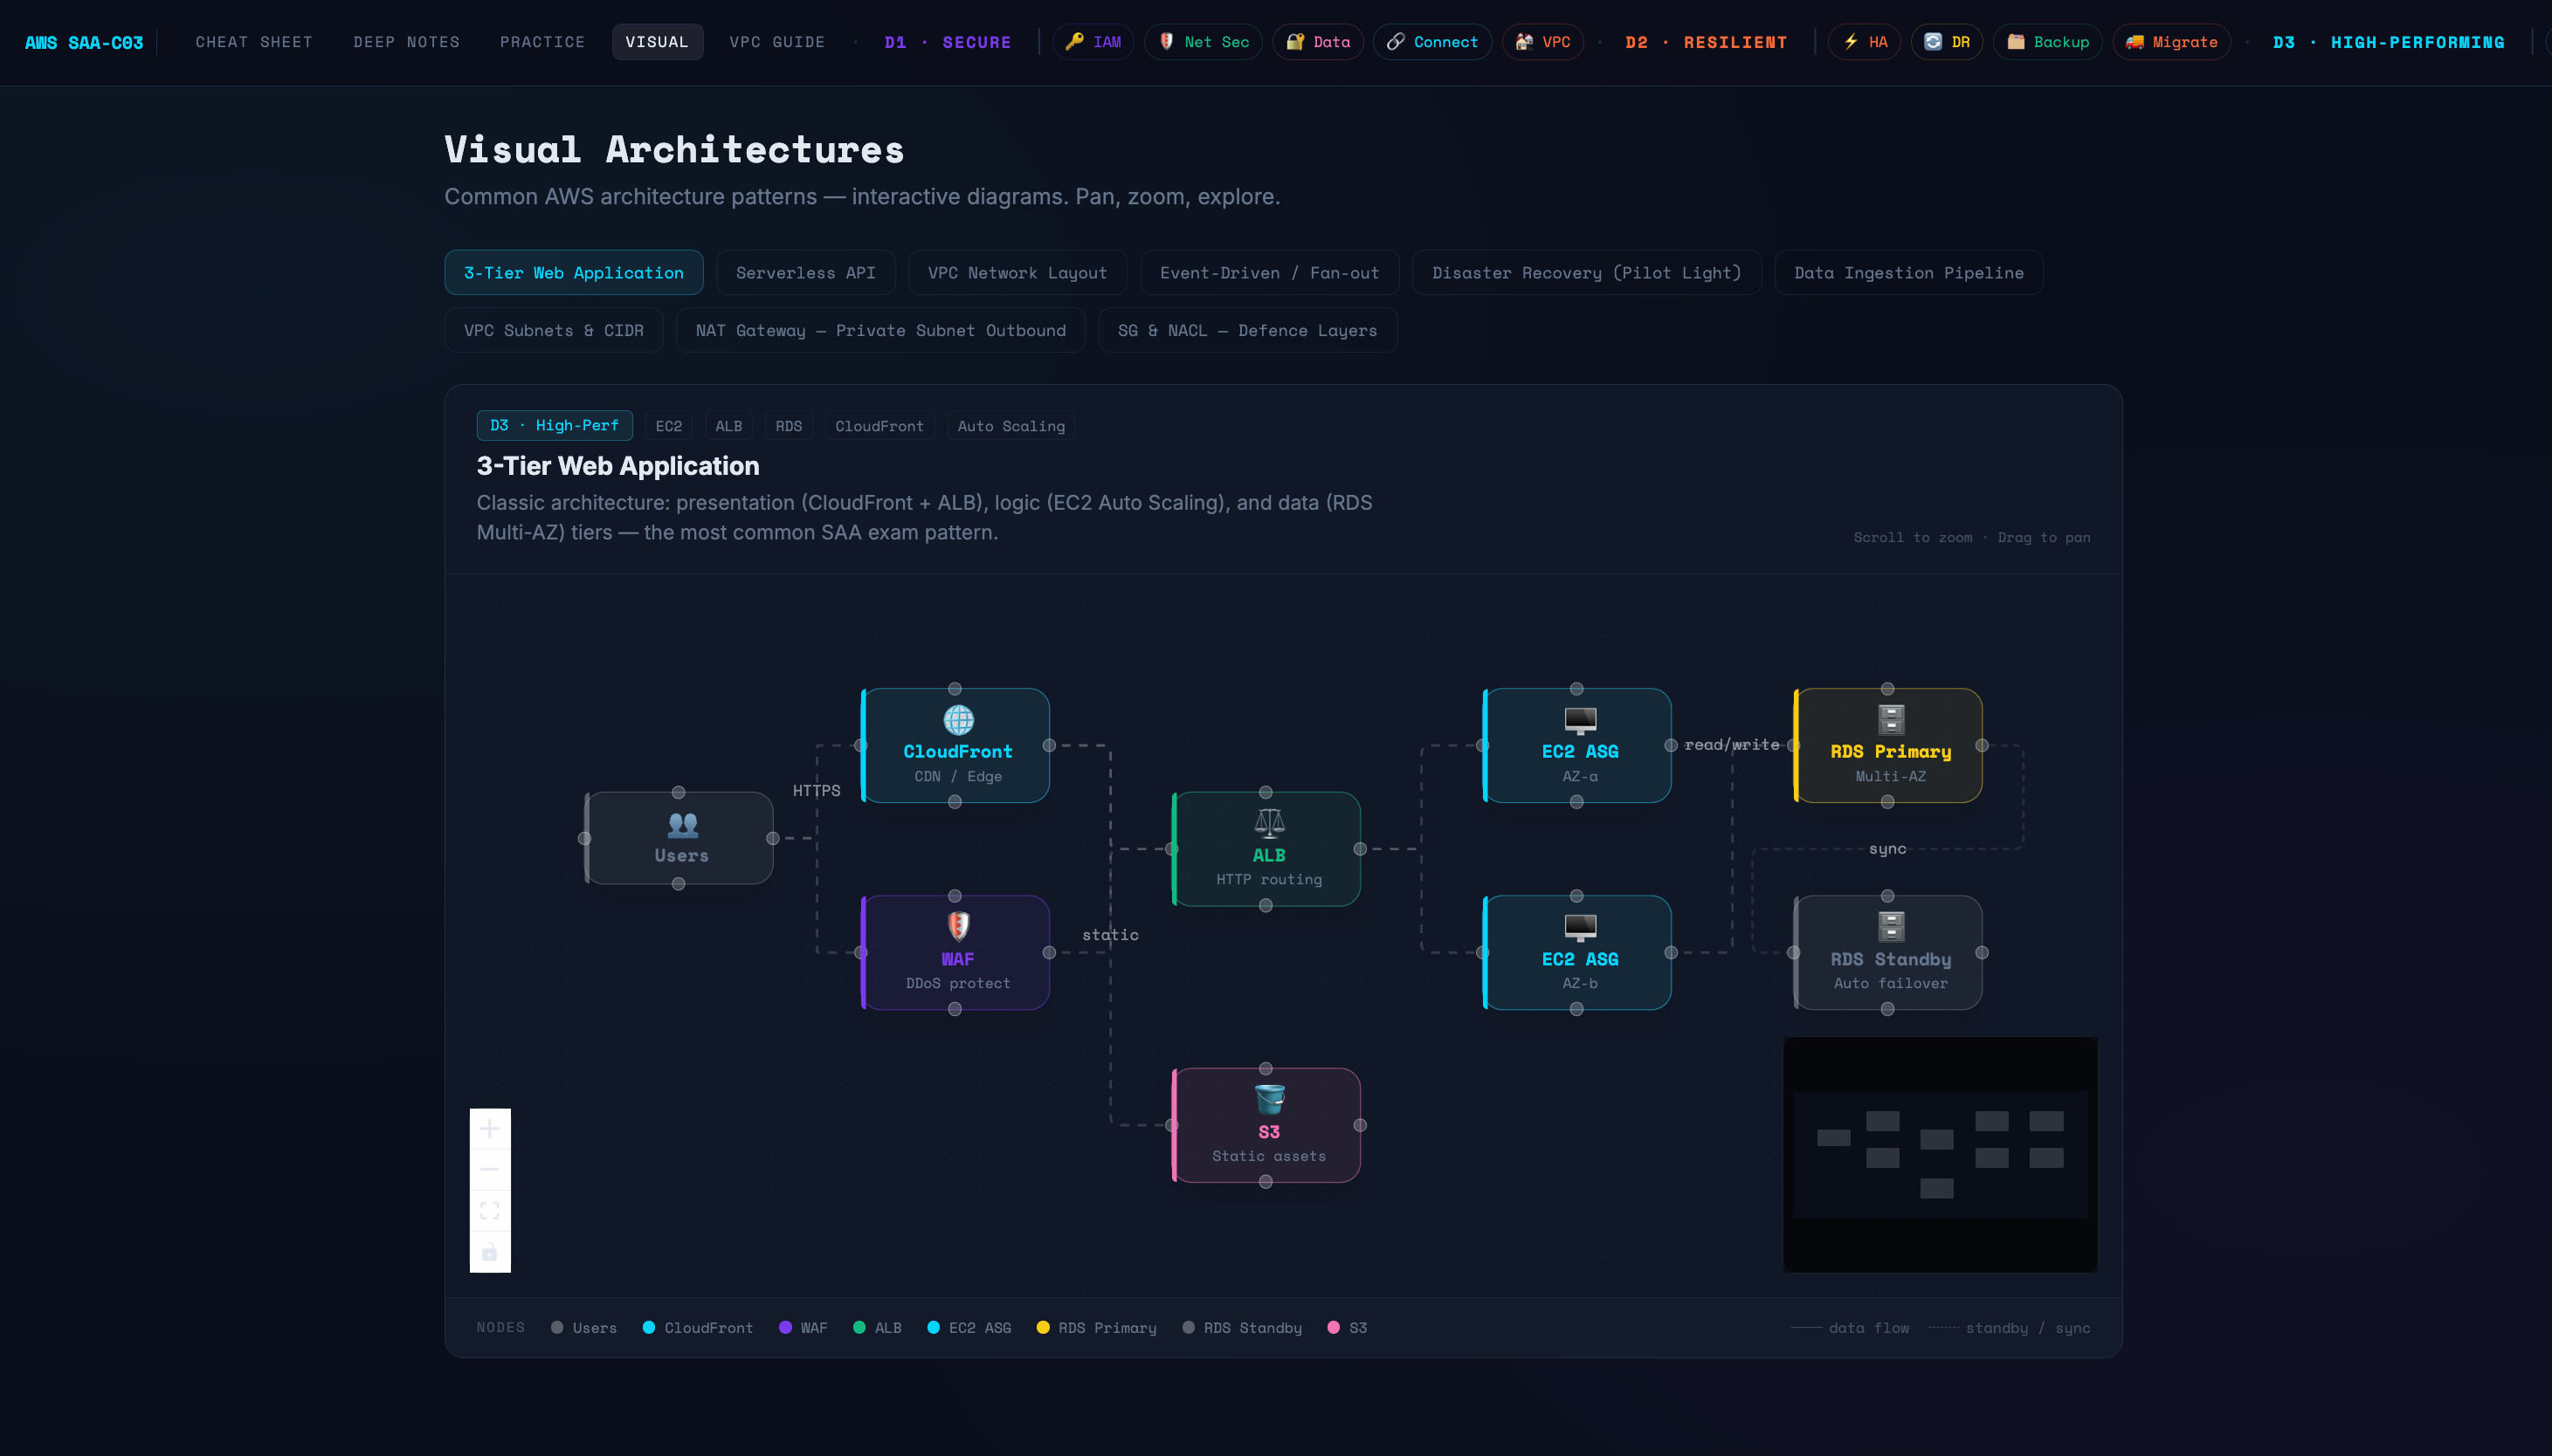Click the S3 bucket icon
The image size is (2552, 1456).
[1268, 1099]
